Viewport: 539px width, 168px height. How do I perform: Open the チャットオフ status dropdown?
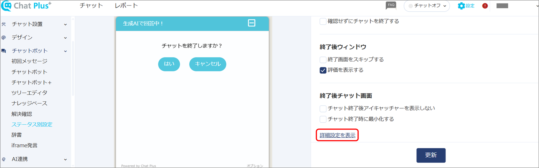click(x=427, y=6)
